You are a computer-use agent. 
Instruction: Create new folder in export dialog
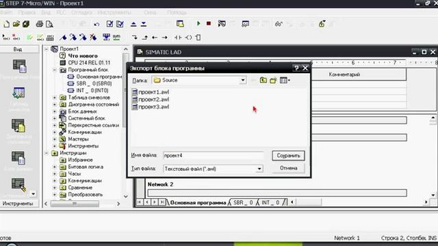[273, 81]
